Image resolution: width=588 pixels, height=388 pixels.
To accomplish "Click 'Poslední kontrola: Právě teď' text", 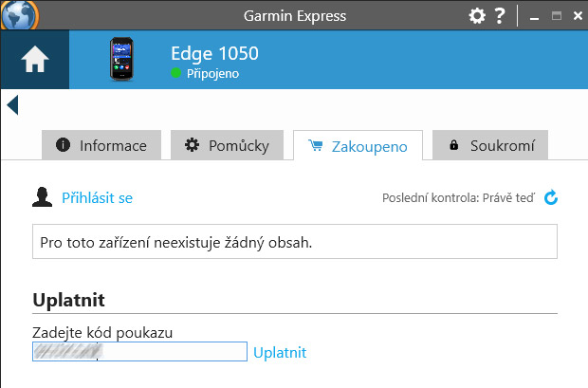I will (459, 197).
